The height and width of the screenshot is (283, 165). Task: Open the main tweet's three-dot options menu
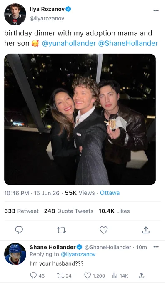pyautogui.click(x=156, y=10)
